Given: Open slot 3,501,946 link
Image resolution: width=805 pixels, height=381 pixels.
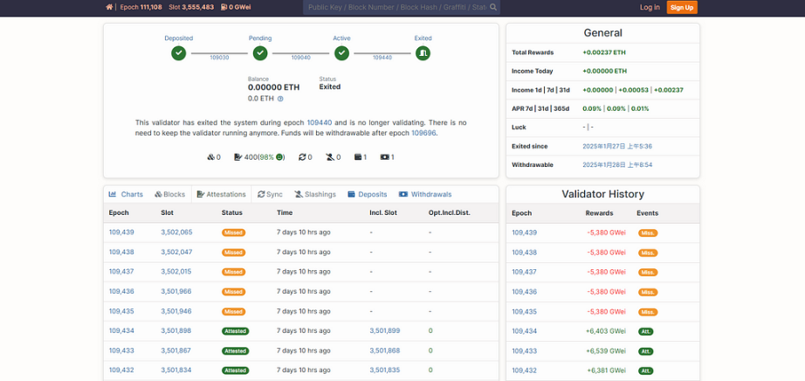Looking at the screenshot, I should (x=176, y=311).
